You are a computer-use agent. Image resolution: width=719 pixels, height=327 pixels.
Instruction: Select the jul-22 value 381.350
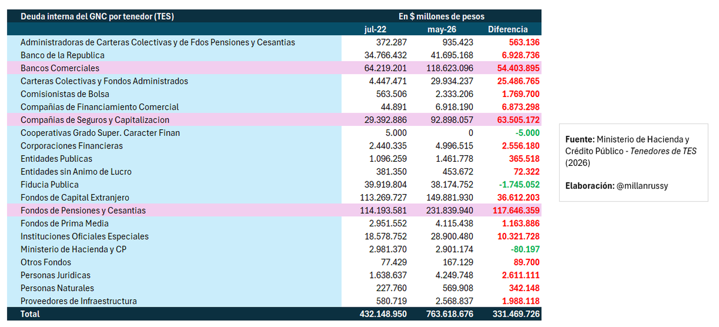tap(392, 172)
